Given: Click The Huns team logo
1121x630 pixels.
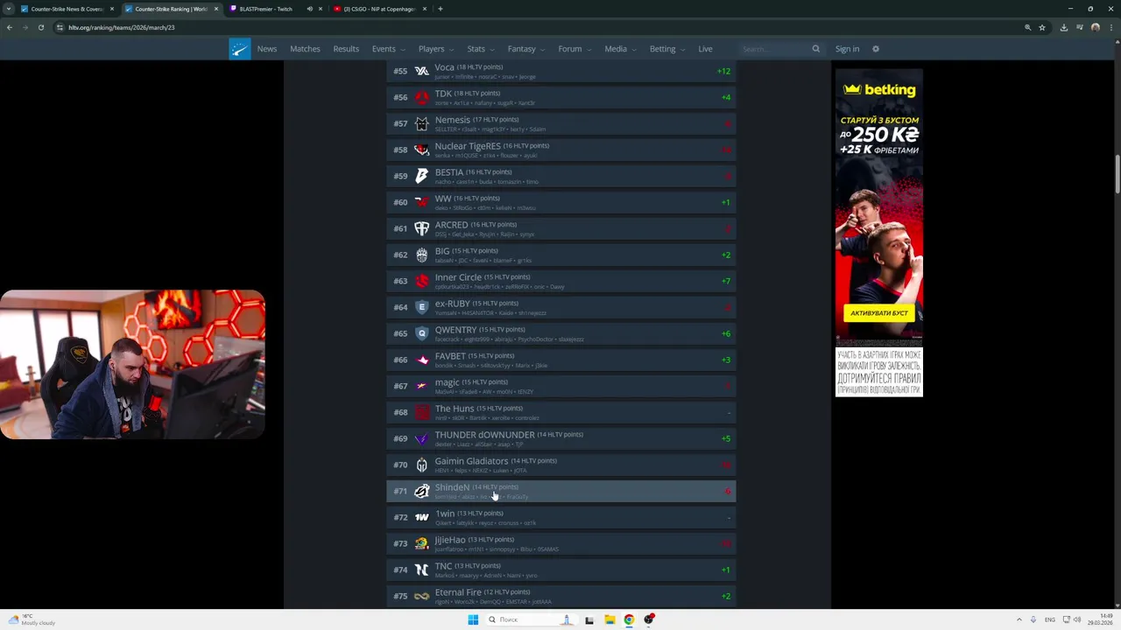Looking at the screenshot, I should click(x=421, y=412).
